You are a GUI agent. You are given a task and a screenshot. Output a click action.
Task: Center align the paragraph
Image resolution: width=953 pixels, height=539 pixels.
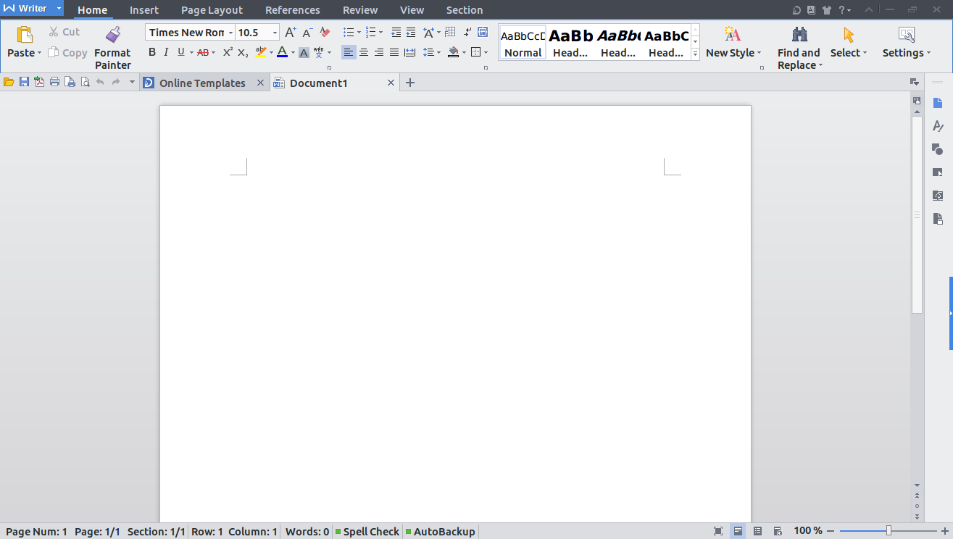[x=364, y=52]
